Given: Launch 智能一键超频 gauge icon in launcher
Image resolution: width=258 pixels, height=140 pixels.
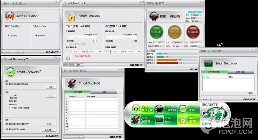Looking at the screenshot, I should pyautogui.click(x=159, y=109).
